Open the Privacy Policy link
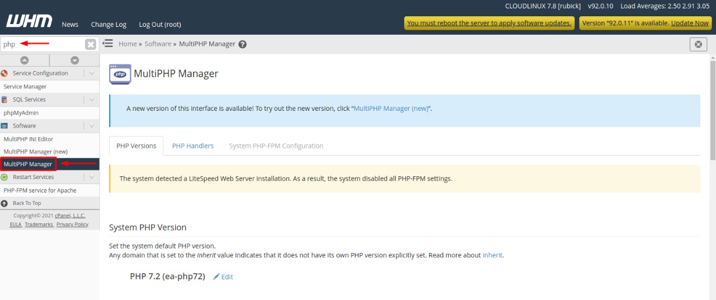 72,224
